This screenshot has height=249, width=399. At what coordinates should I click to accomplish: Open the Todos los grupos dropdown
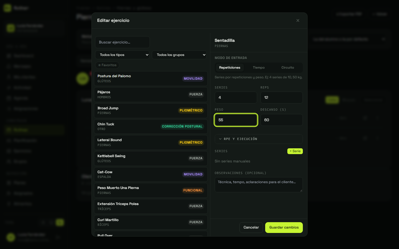(x=179, y=55)
